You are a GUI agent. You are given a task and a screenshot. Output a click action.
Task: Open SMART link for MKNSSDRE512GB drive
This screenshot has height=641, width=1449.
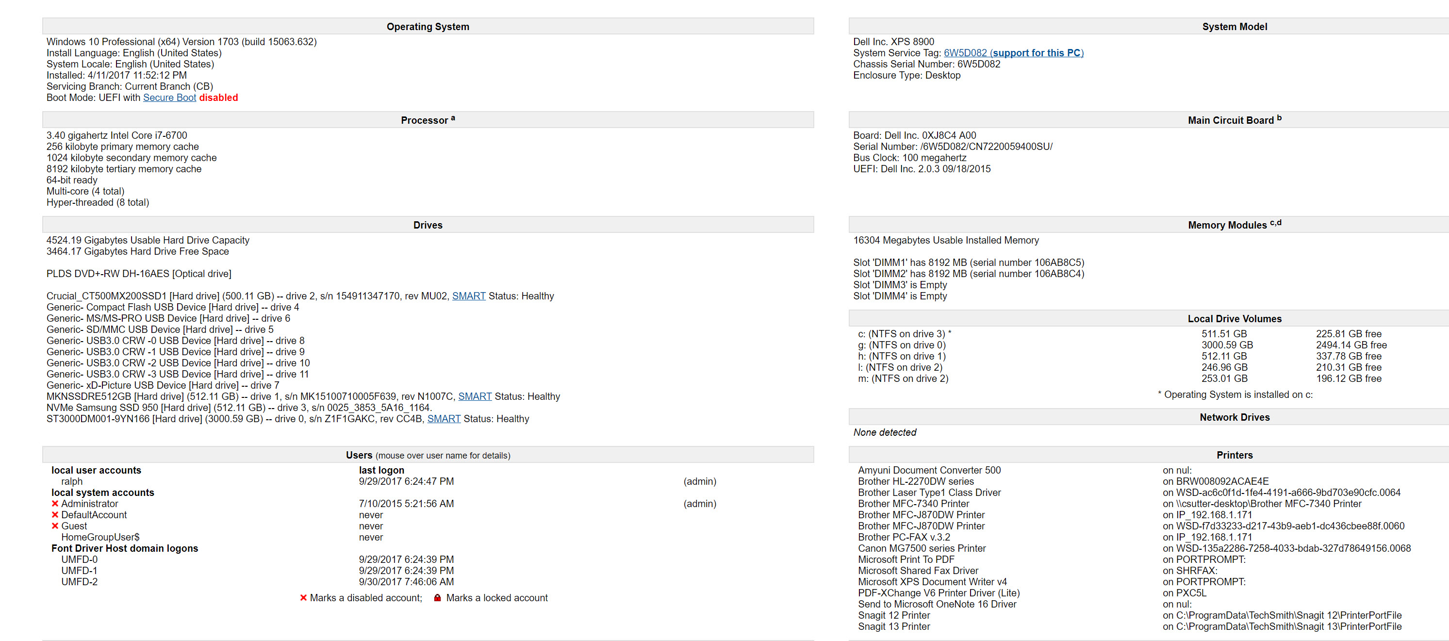pos(475,396)
